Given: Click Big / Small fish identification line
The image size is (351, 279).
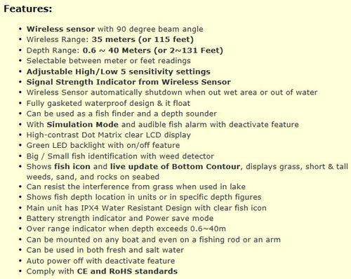Looking at the screenshot, I should [x=120, y=156].
